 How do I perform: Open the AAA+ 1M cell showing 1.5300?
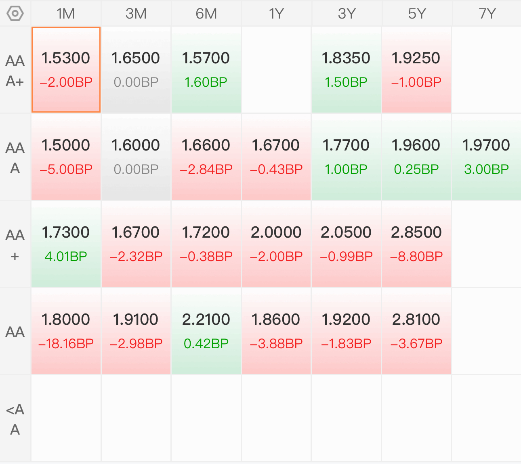(66, 70)
